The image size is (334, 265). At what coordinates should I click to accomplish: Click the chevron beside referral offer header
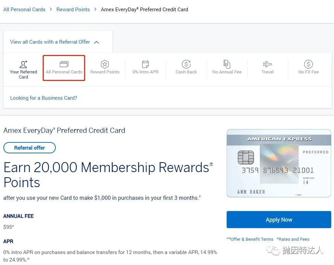click(96, 42)
